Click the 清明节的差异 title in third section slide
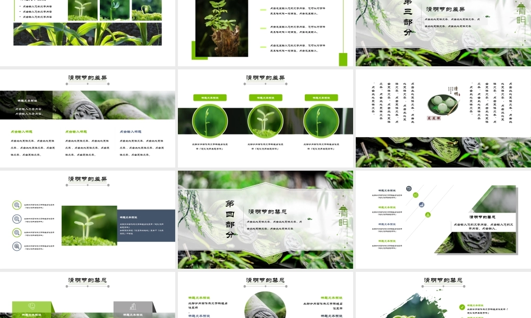Viewport: 531px width, 318px height. coord(446,9)
